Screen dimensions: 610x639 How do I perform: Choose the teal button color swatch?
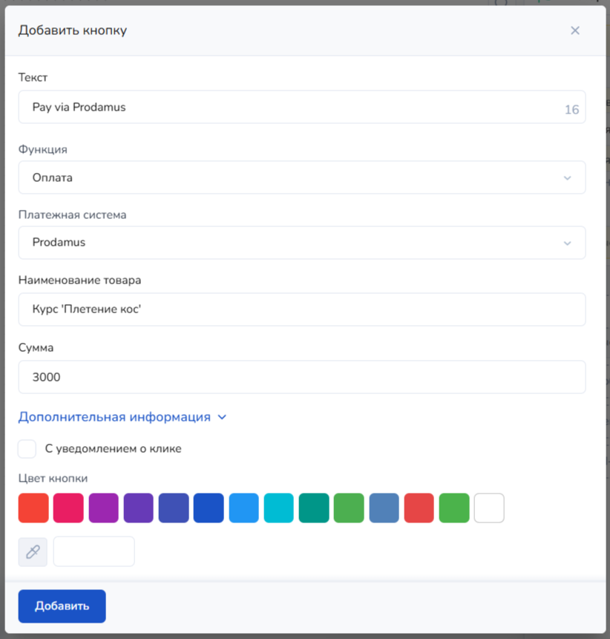(x=314, y=508)
